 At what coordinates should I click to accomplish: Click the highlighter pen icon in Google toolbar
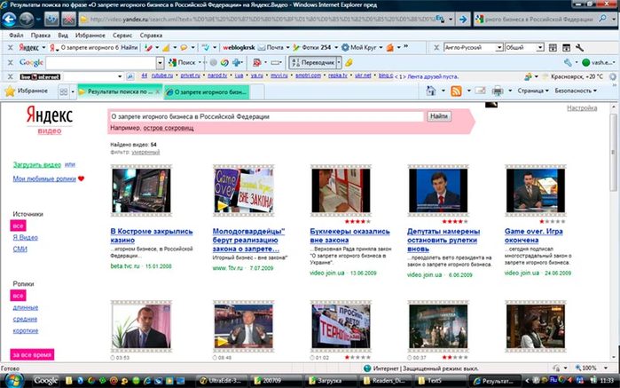349,62
